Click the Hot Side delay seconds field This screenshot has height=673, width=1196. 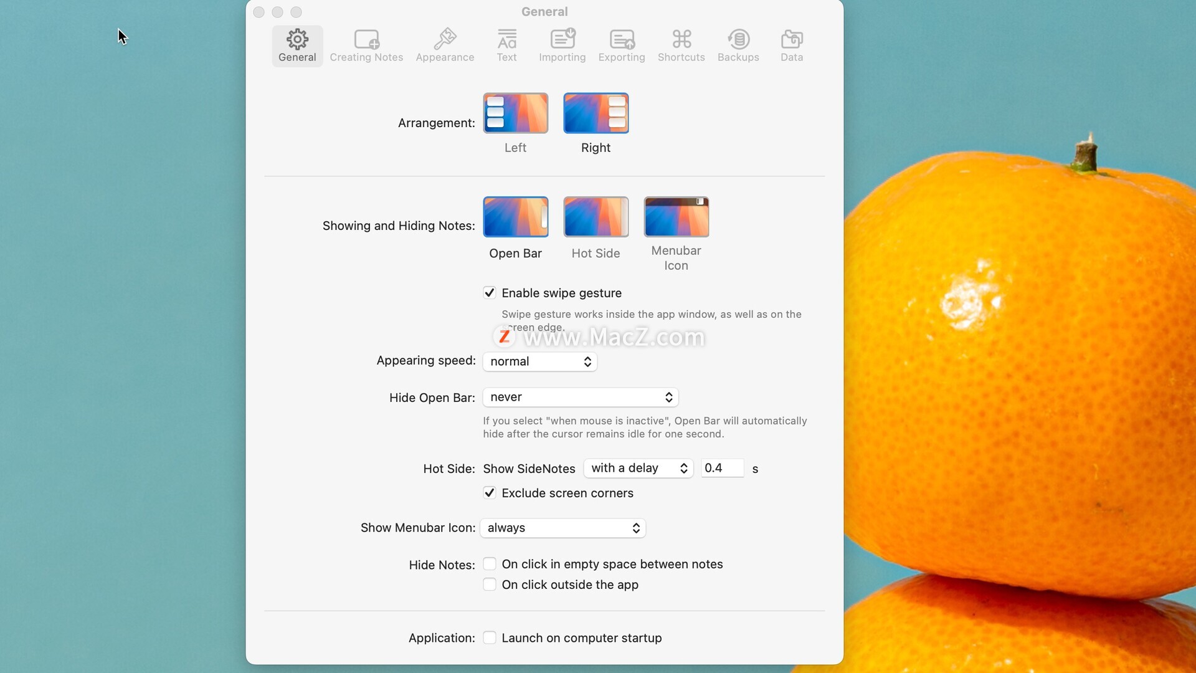click(723, 468)
